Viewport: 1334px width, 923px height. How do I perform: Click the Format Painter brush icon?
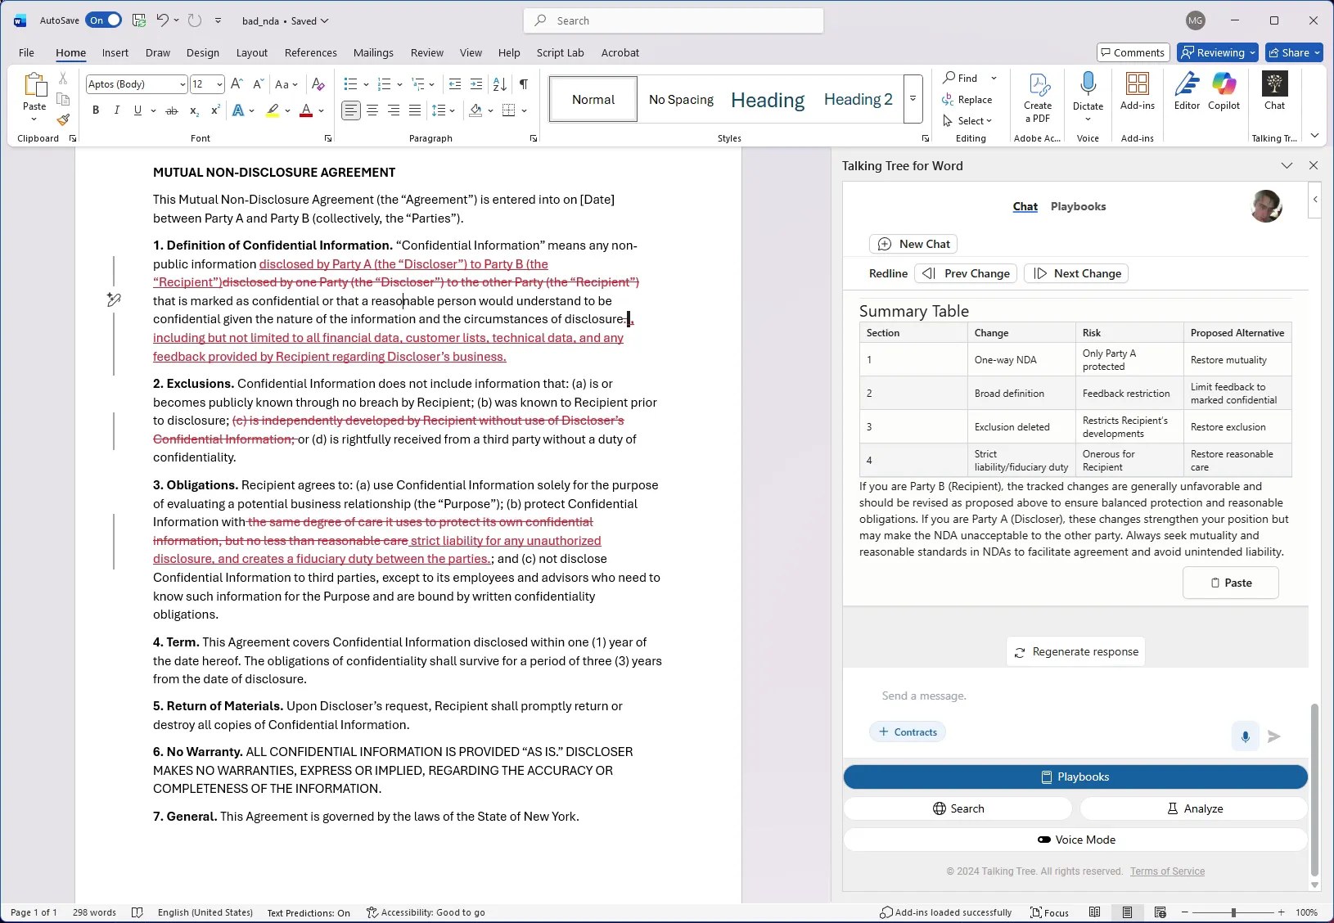click(63, 119)
